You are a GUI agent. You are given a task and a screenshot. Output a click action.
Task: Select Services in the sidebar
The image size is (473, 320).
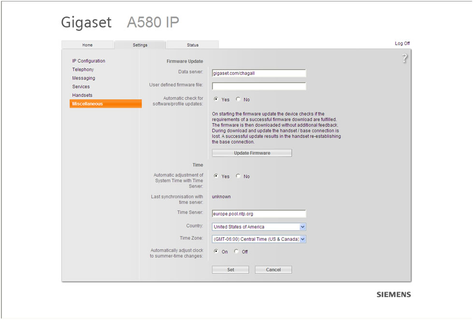pos(81,86)
